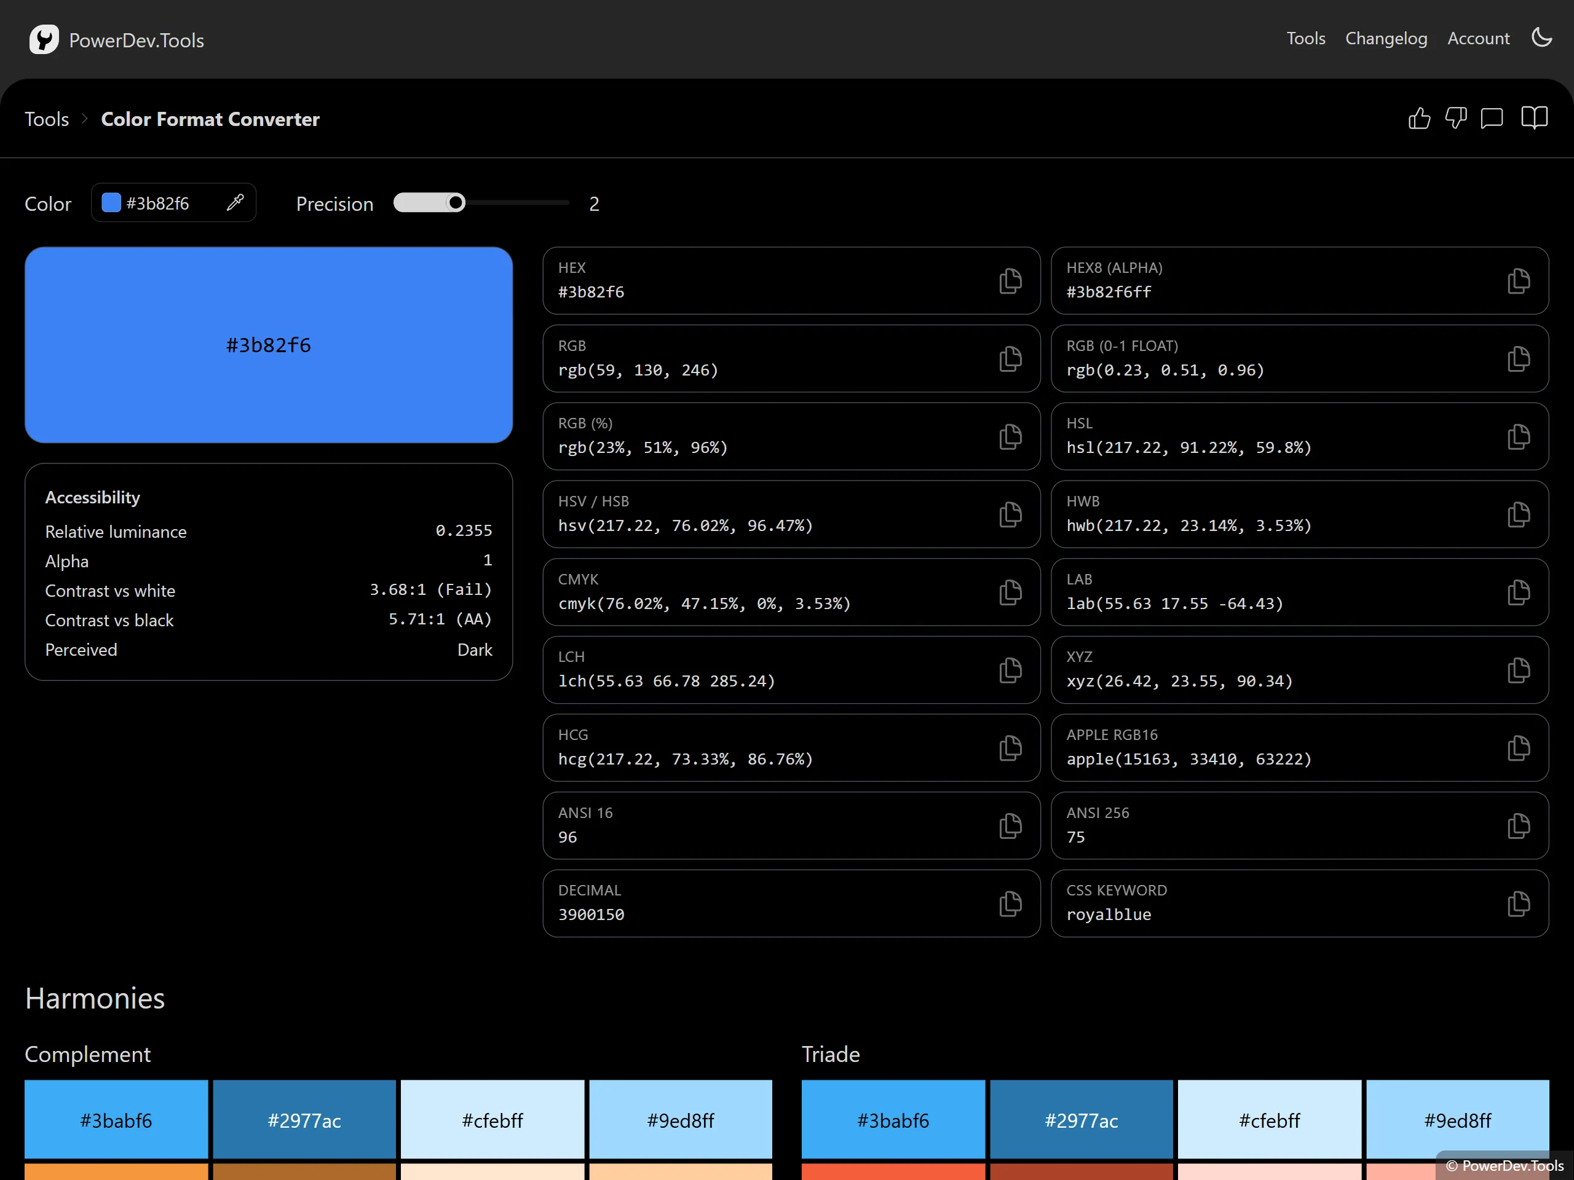Copy the ANSI 16 value

click(1010, 826)
